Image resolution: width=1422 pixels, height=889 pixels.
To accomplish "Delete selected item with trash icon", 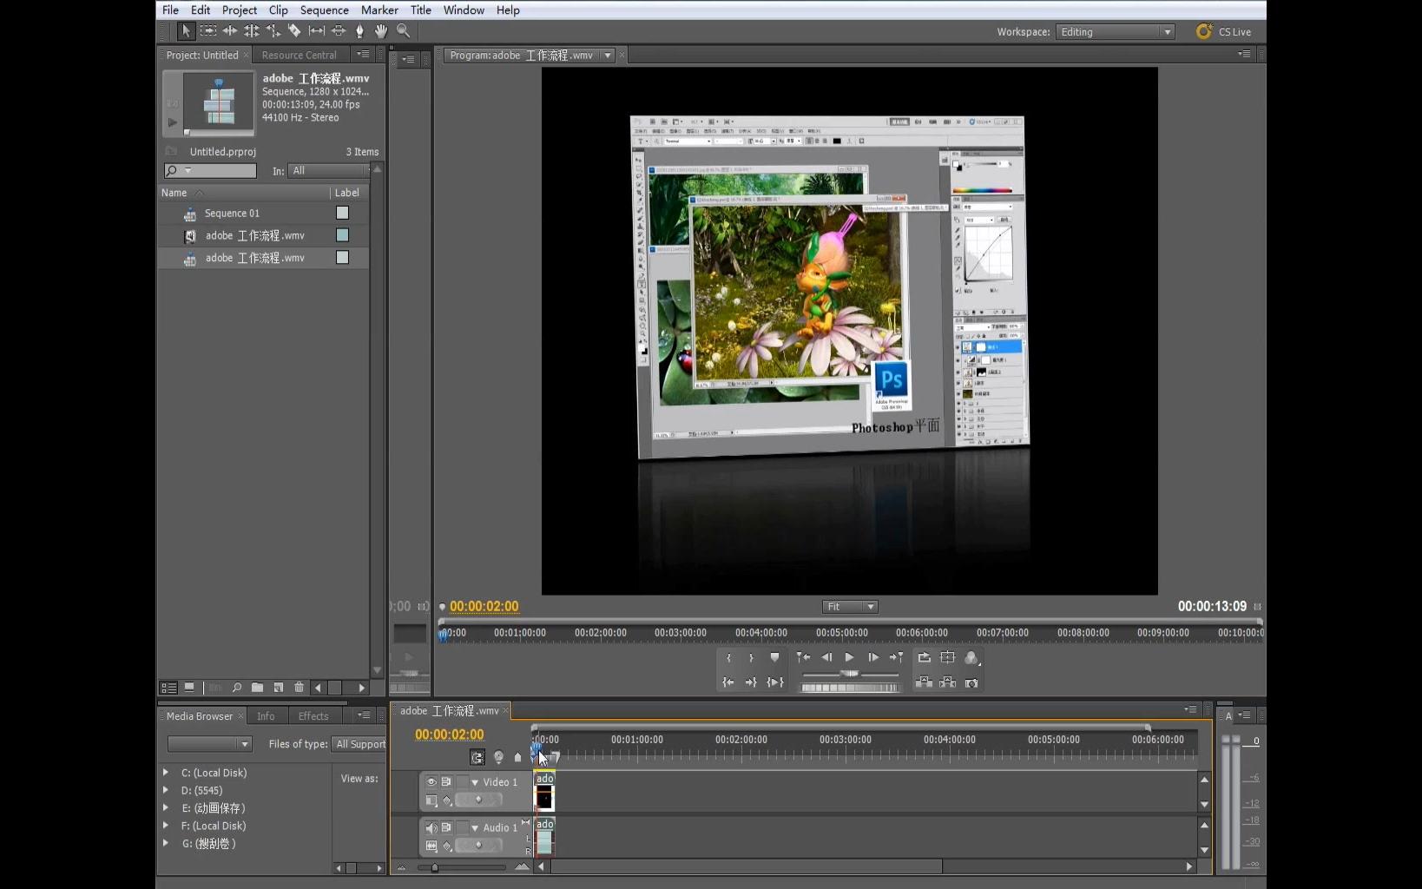I will click(299, 688).
